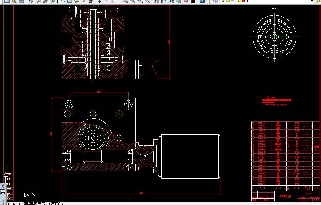
Task: Click the ZDJ.00 drawing number text
Action: [308, 194]
